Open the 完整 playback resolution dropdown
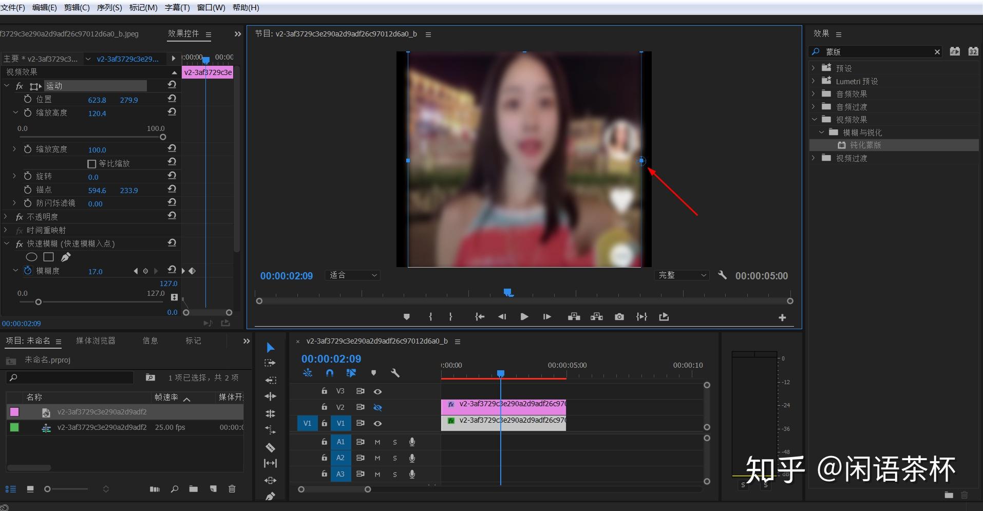This screenshot has height=511, width=983. 682,275
